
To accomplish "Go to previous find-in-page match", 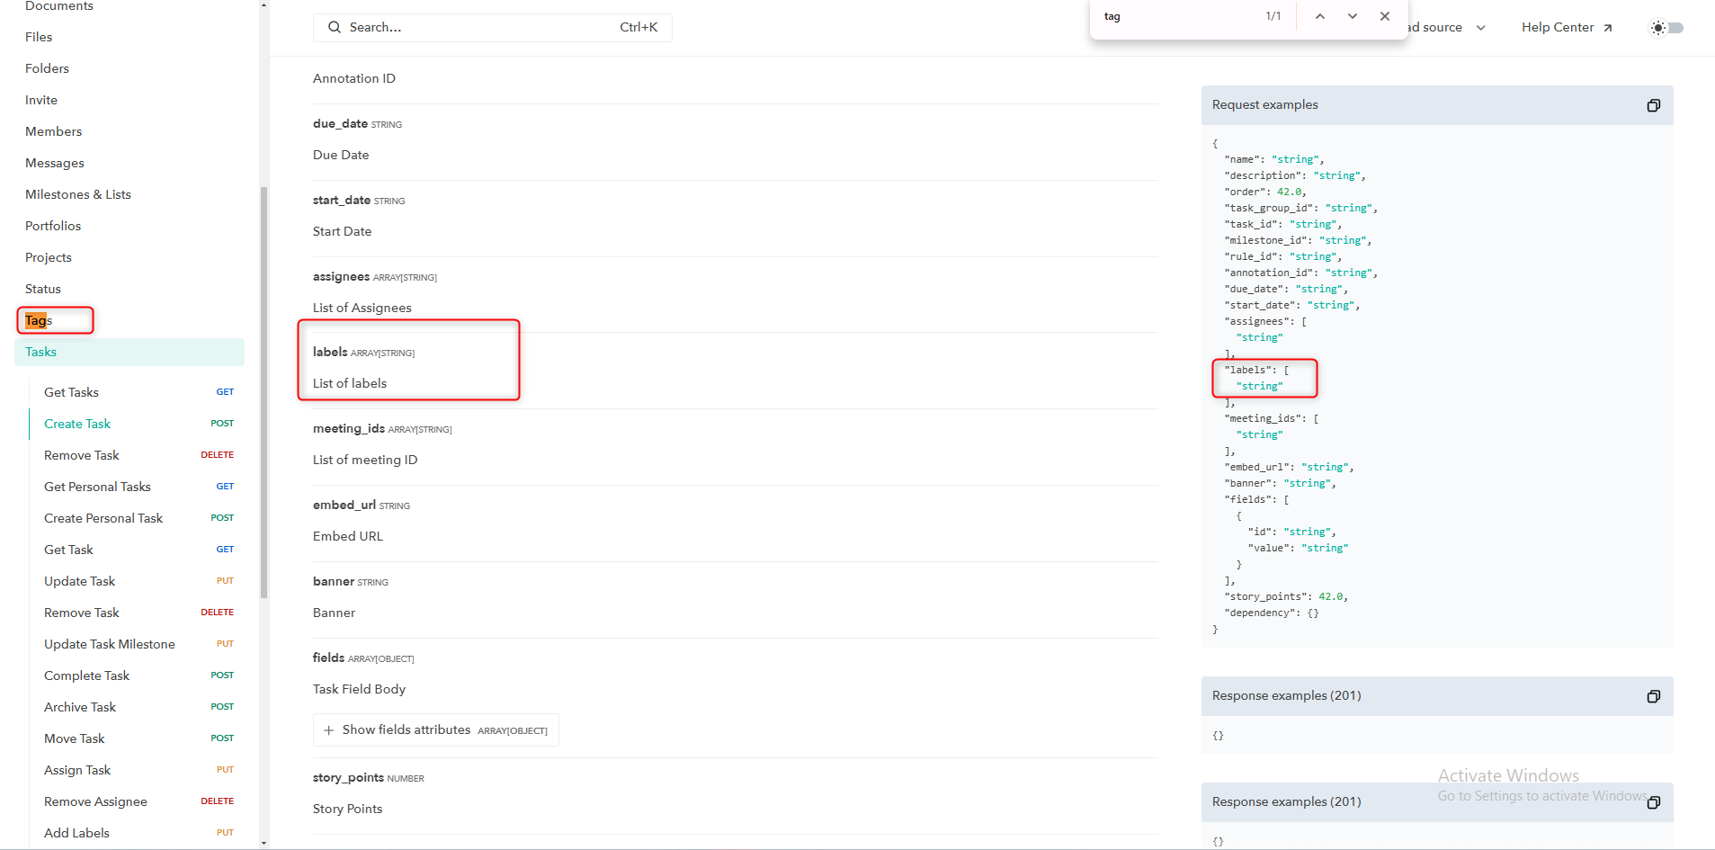I will click(x=1319, y=16).
